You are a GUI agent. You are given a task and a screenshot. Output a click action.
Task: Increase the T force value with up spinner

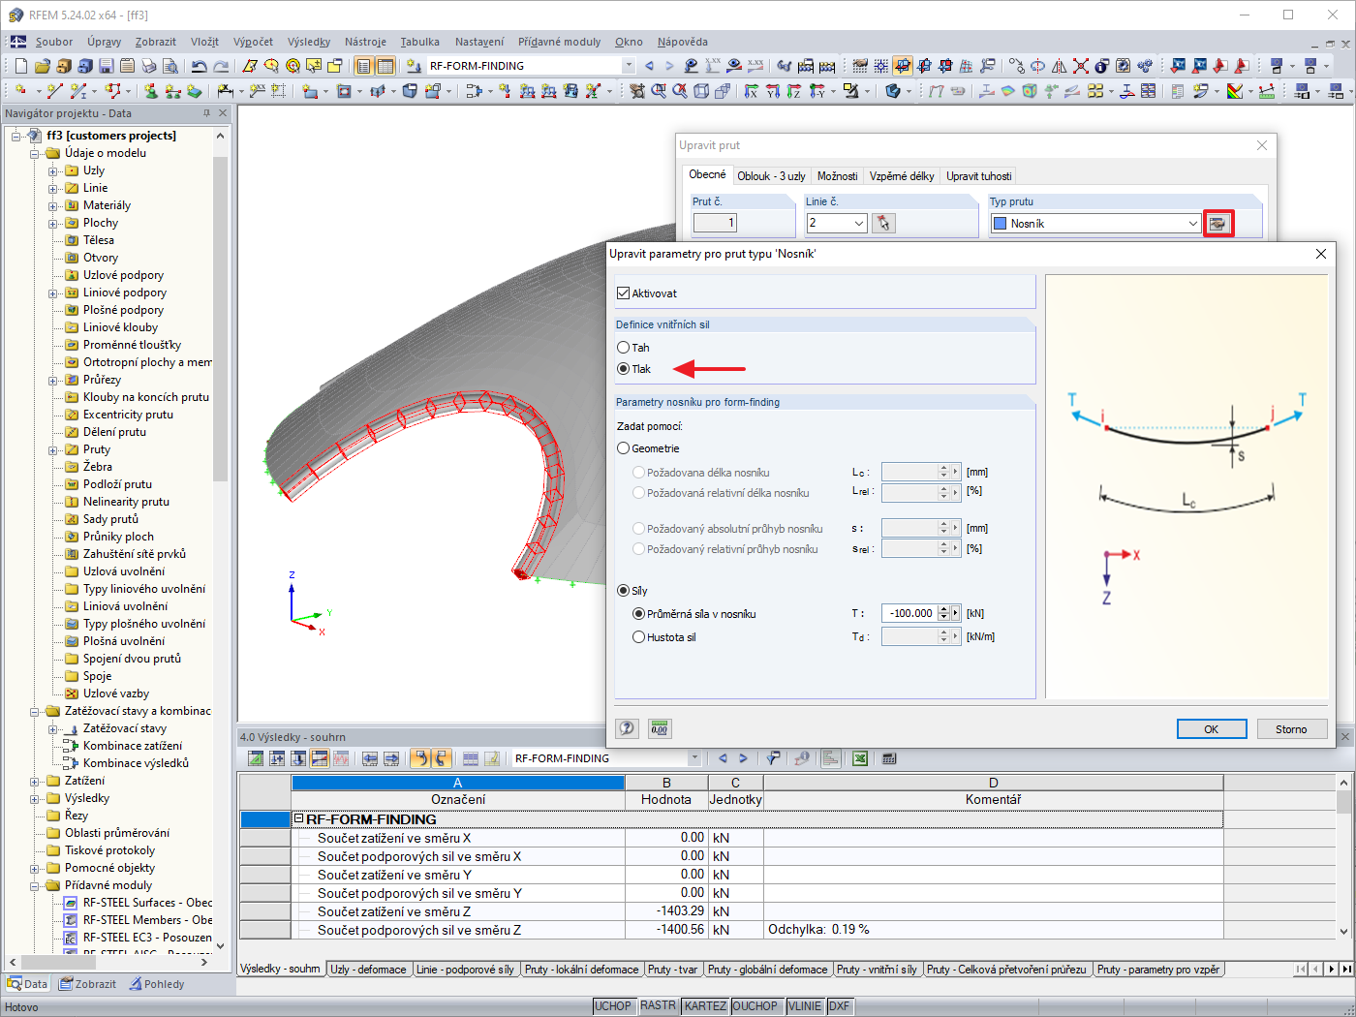coord(943,609)
